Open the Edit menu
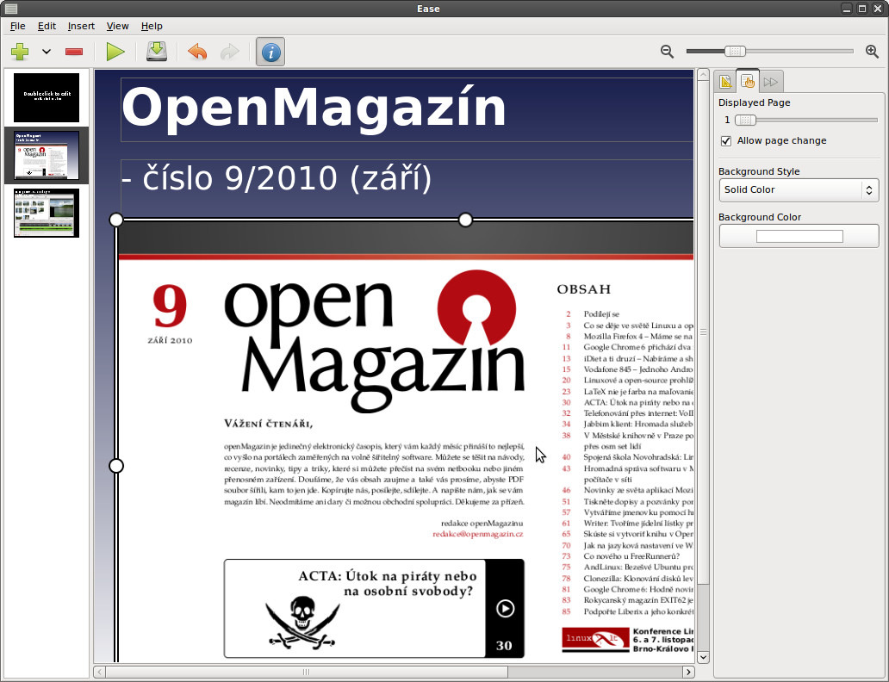 tap(47, 26)
